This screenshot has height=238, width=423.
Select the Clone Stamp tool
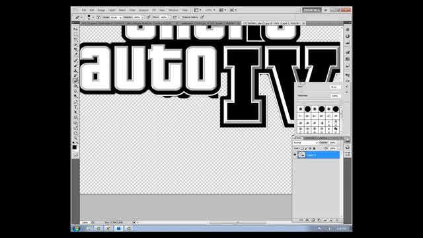point(75,71)
